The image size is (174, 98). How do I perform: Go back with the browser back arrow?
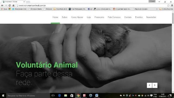[x=2, y=5]
